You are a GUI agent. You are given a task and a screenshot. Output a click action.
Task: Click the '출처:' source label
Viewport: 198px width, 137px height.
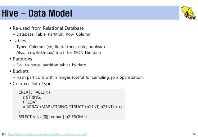(x=4, y=134)
